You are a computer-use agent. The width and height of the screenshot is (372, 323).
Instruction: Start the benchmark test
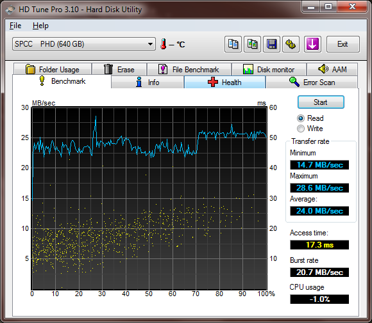tap(321, 102)
